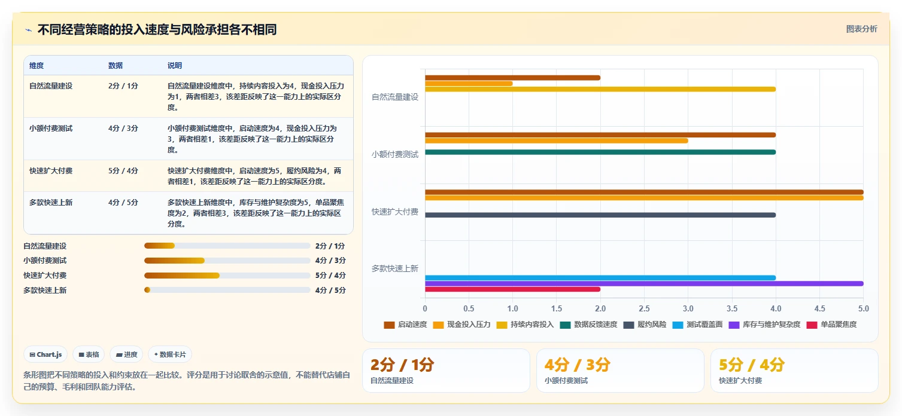Select the Chart.js tag chip
902x416 pixels.
click(46, 354)
